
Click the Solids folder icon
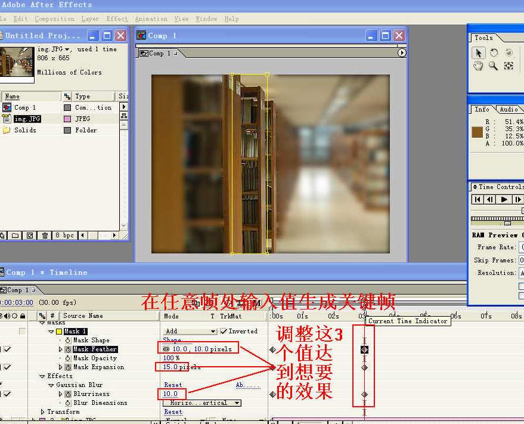7,130
